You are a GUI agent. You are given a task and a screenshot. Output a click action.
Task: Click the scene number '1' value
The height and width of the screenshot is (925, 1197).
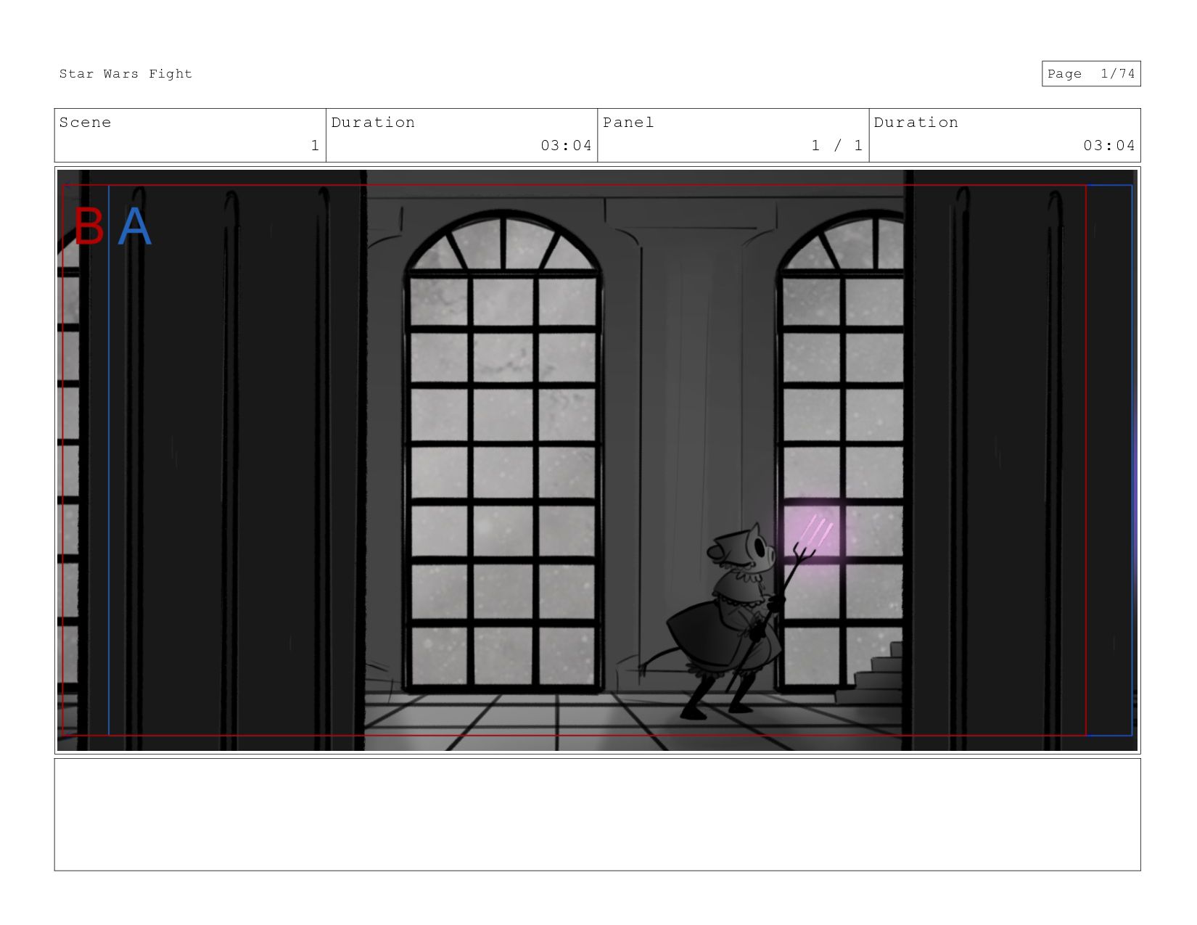pyautogui.click(x=315, y=145)
